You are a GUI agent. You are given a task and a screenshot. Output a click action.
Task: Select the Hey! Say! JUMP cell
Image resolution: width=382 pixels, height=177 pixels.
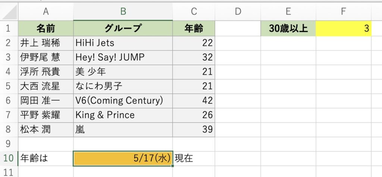coord(123,57)
